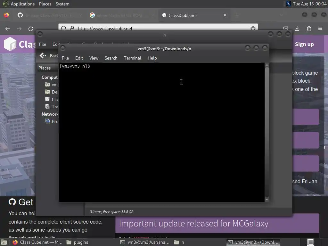This screenshot has height=246, width=328.
Task: Click the terminal prompt [vm3@vm3 n]$
Action: [75, 66]
